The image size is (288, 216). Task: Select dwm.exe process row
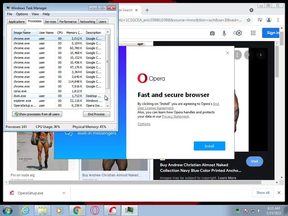58,96
